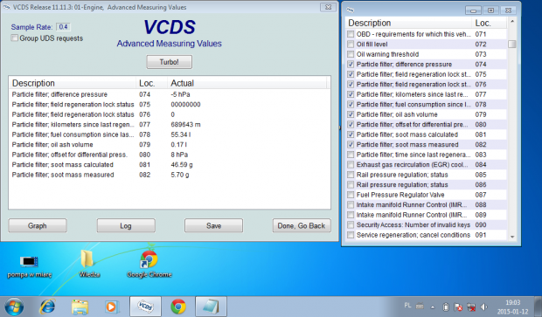Open Google Chrome desktop shortcut

click(x=149, y=265)
